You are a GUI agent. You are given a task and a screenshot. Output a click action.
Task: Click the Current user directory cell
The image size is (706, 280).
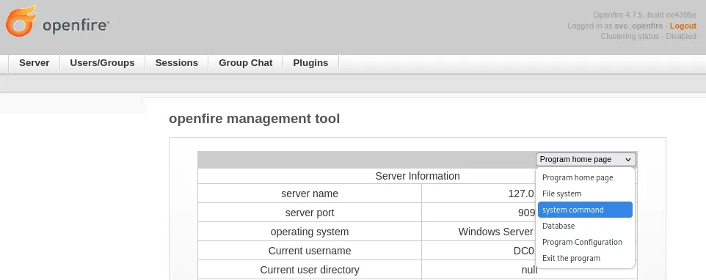310,270
